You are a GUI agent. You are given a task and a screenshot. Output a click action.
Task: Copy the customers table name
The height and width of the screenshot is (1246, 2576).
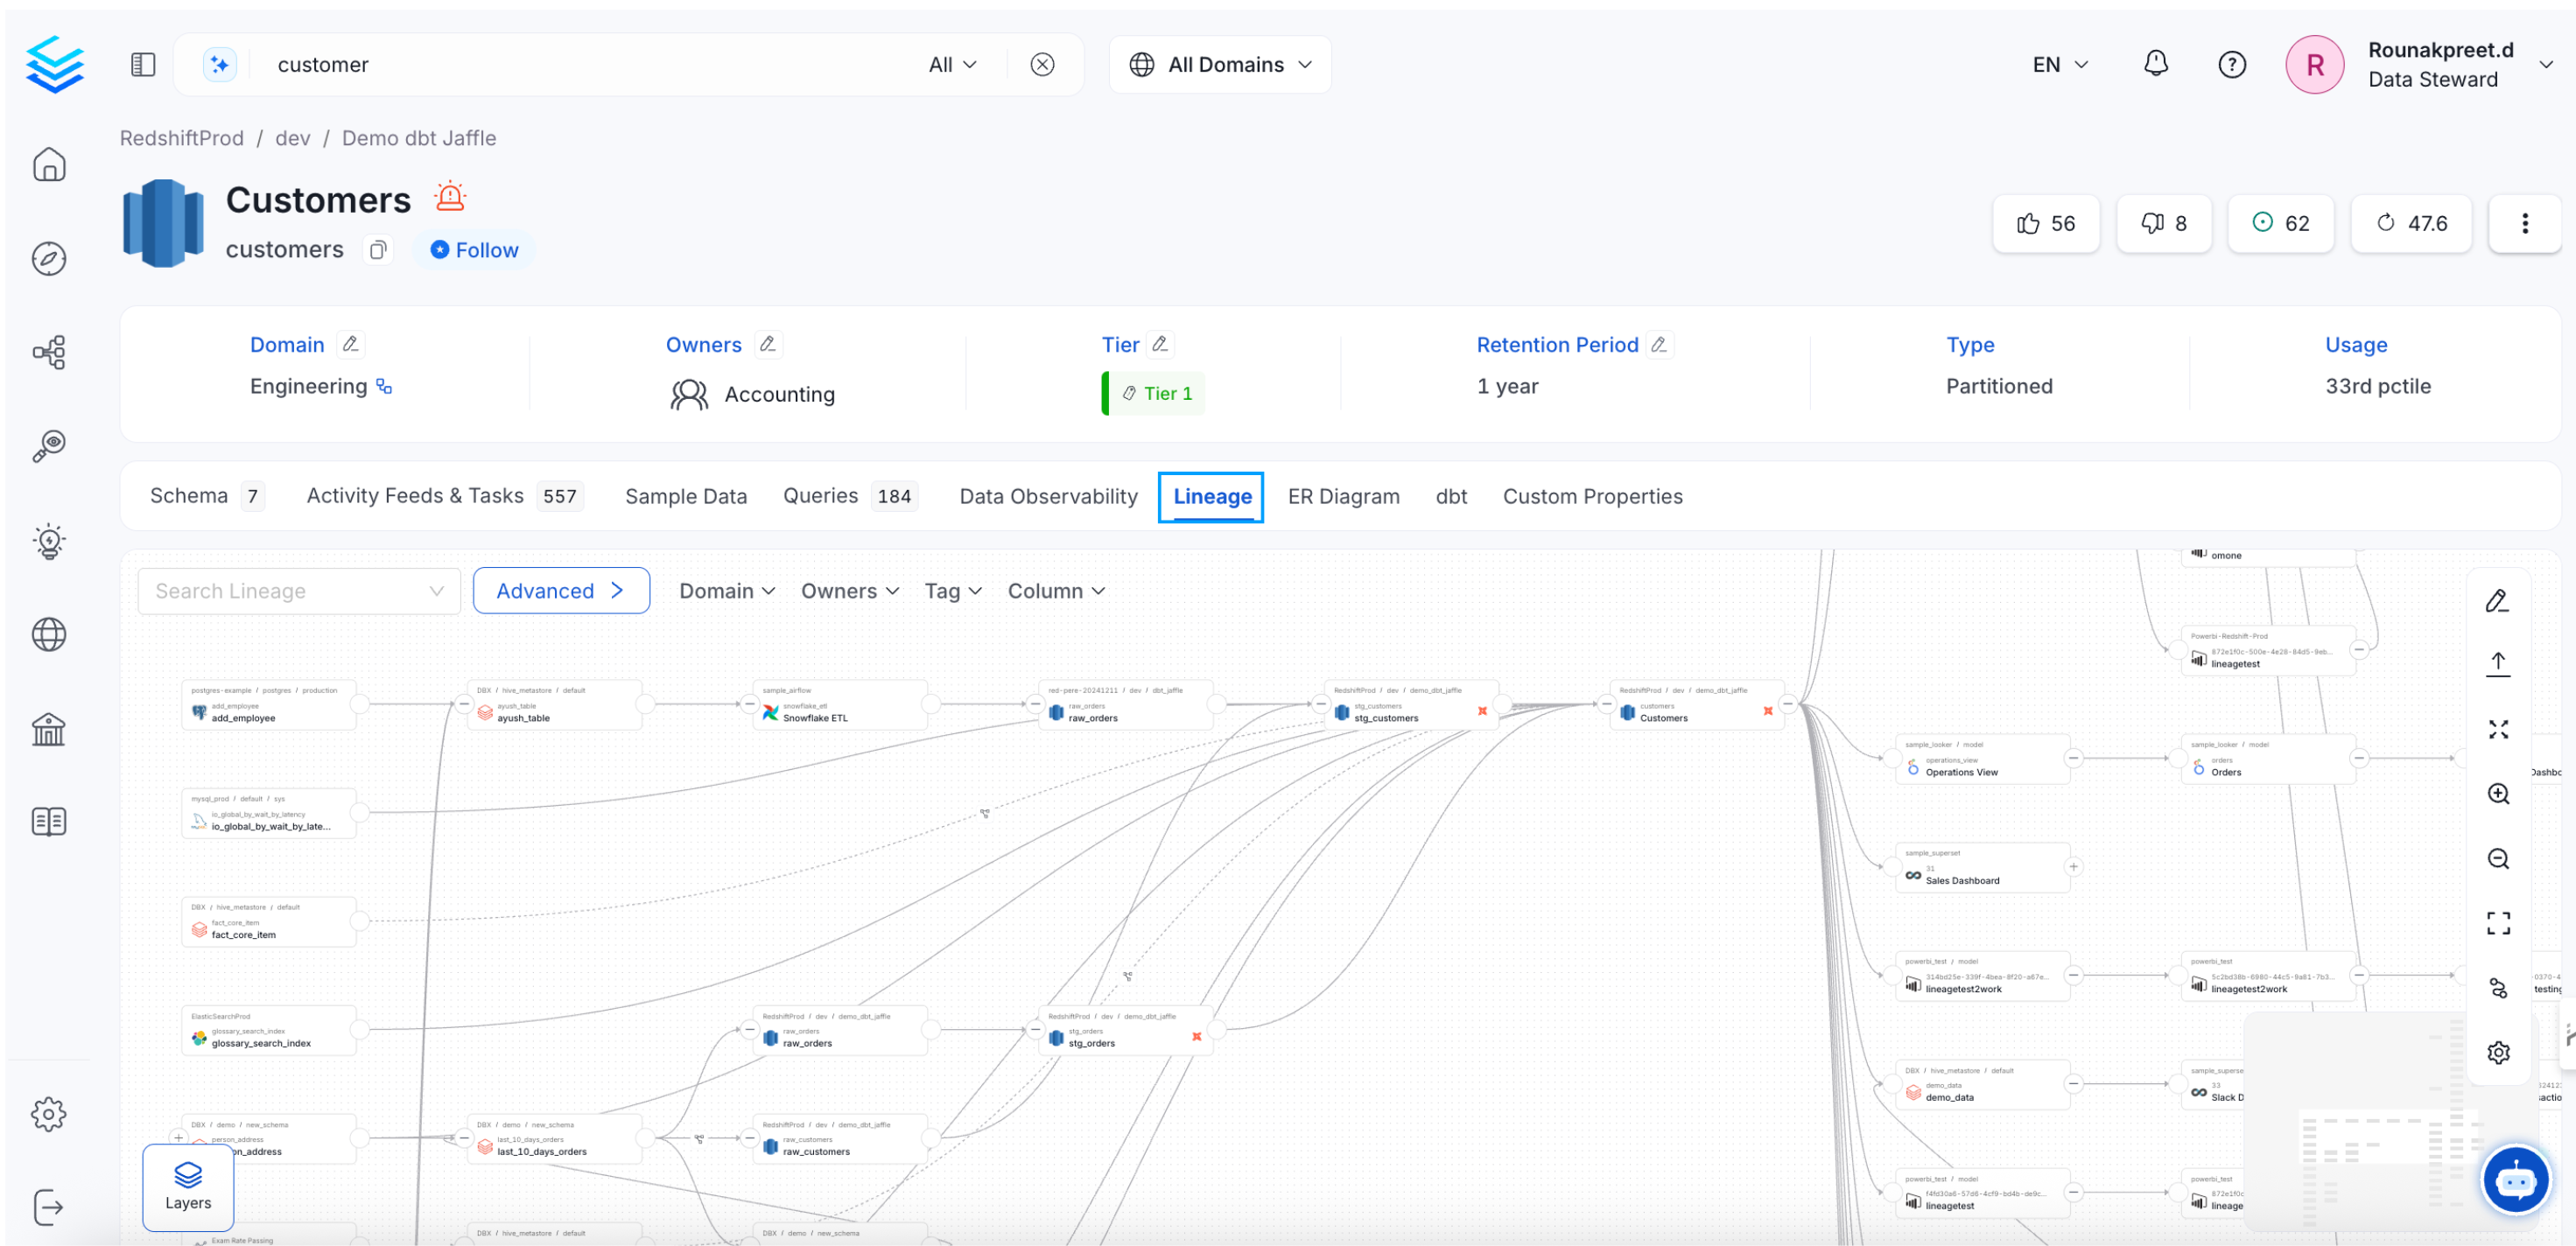(x=377, y=249)
